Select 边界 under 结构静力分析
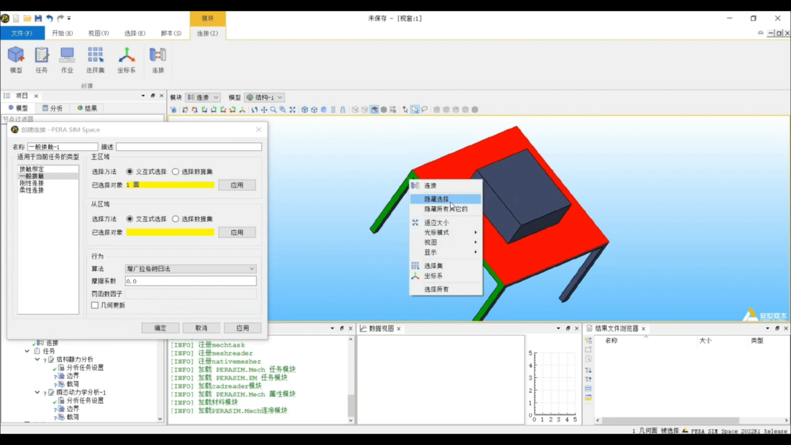This screenshot has height=445, width=791. coord(73,376)
